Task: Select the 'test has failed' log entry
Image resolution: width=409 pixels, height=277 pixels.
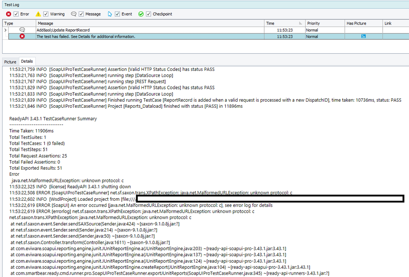Action: coord(123,36)
